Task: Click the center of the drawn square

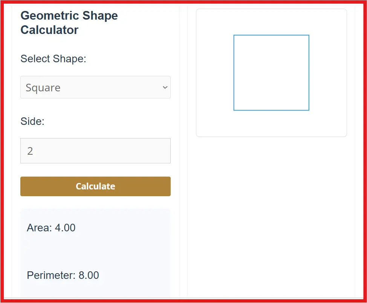Action: point(271,73)
